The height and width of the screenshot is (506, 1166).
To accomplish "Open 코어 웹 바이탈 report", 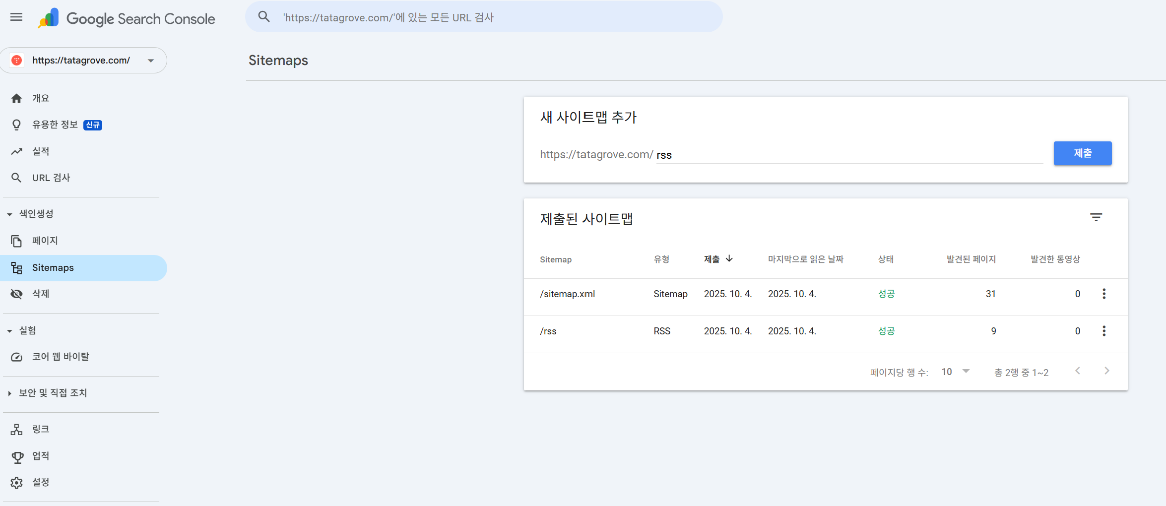I will (61, 357).
